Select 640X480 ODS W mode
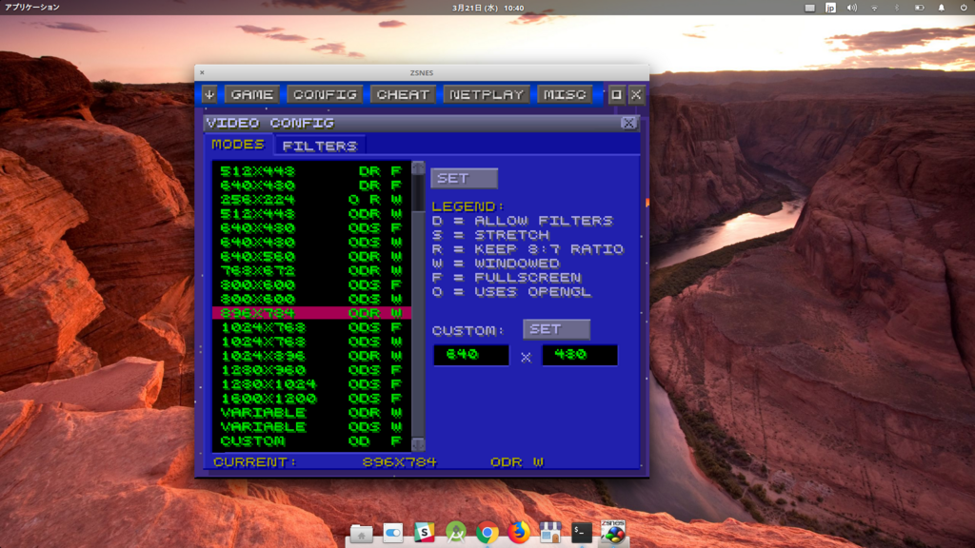975x548 pixels. (x=311, y=243)
